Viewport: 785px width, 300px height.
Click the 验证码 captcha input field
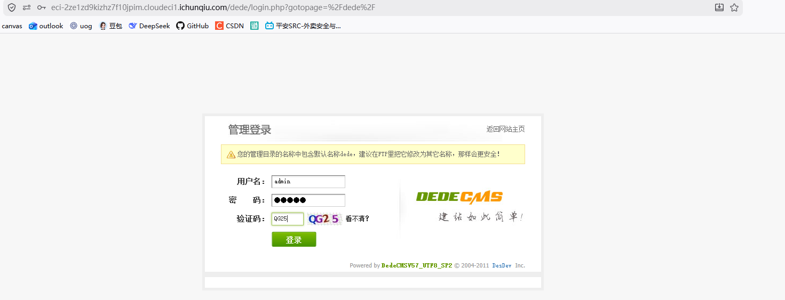pos(288,219)
